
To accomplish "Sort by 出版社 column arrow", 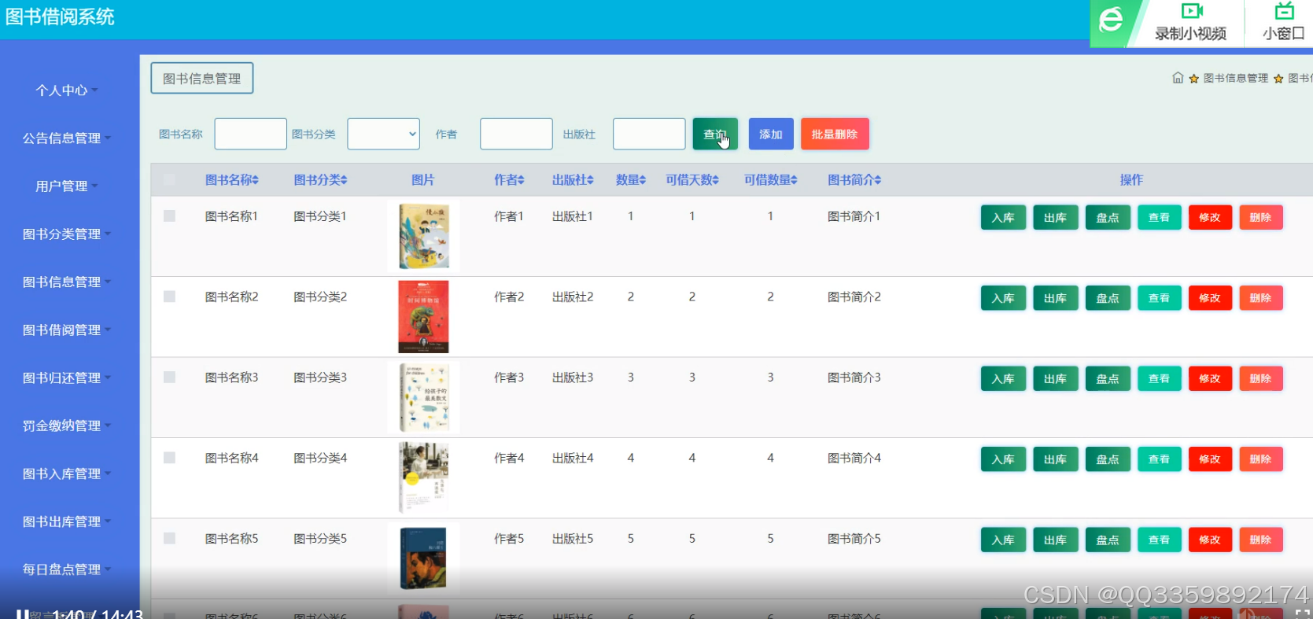I will pos(590,180).
